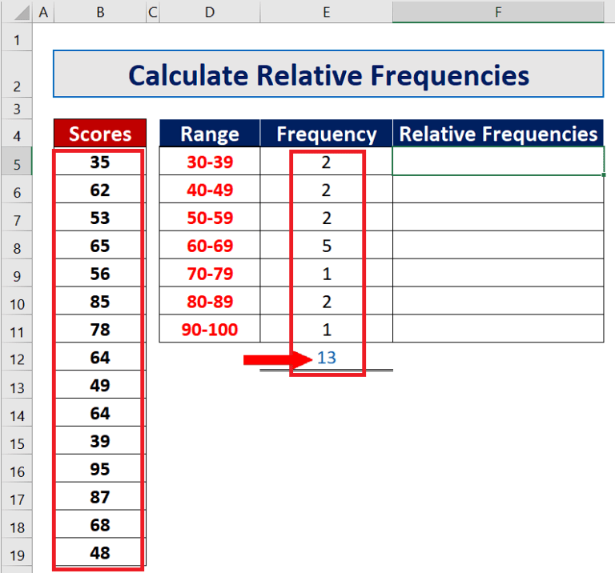
Task: Select the total cell showing 13
Action: click(x=327, y=357)
